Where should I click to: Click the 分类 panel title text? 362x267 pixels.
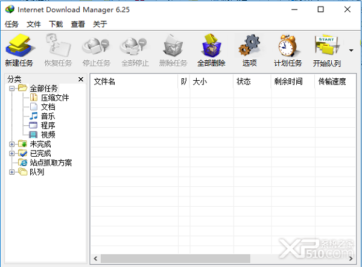[x=14, y=79]
